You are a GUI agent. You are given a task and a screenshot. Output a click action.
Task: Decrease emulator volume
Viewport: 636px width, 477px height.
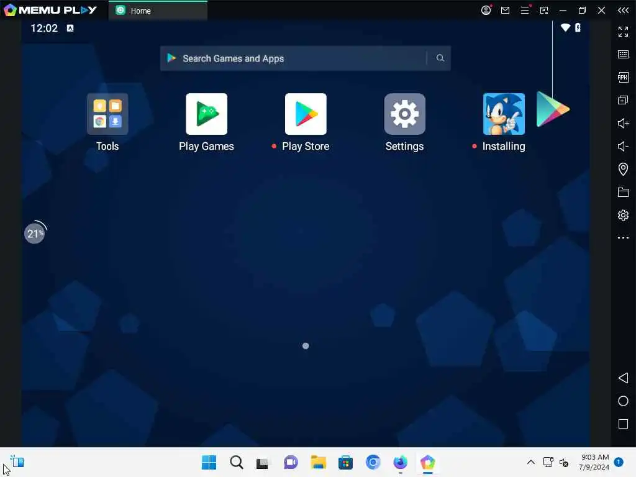click(x=623, y=146)
